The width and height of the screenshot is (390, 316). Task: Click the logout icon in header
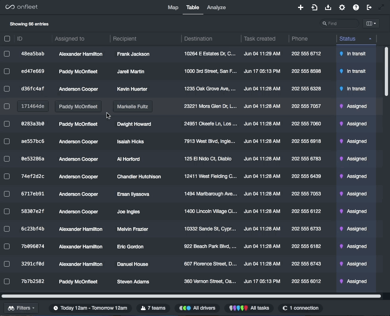(x=369, y=8)
